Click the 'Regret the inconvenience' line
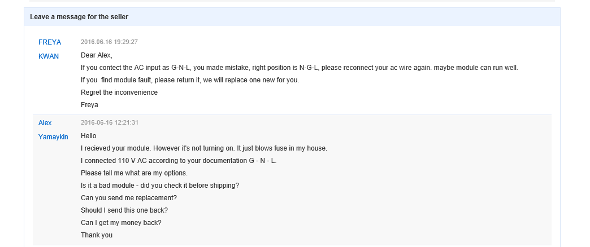Viewport: 590px width, 247px height. click(x=119, y=92)
